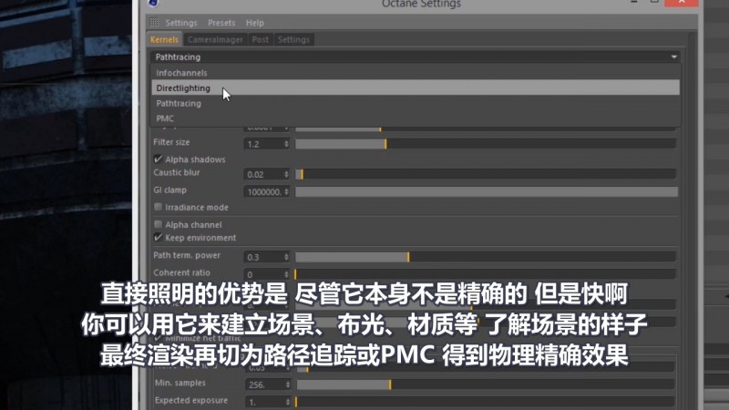Click the Caustic blur slider bar
This screenshot has height=410, width=729.
tap(486, 174)
